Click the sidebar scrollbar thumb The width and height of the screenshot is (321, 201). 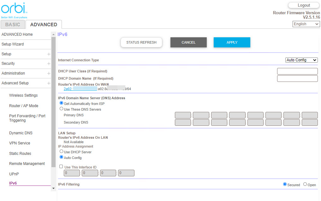(x=53, y=102)
